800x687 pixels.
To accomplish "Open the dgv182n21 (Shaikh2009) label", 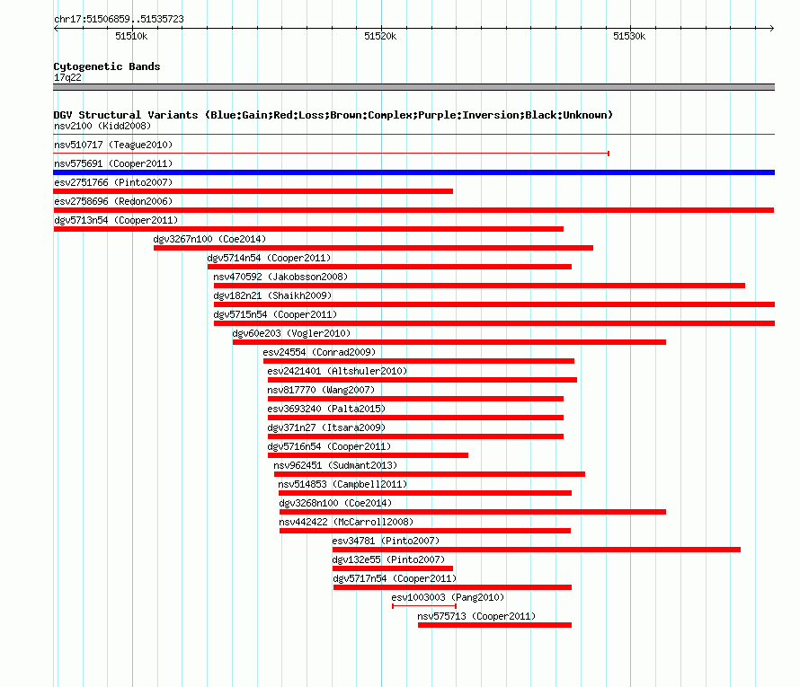I will tap(272, 295).
